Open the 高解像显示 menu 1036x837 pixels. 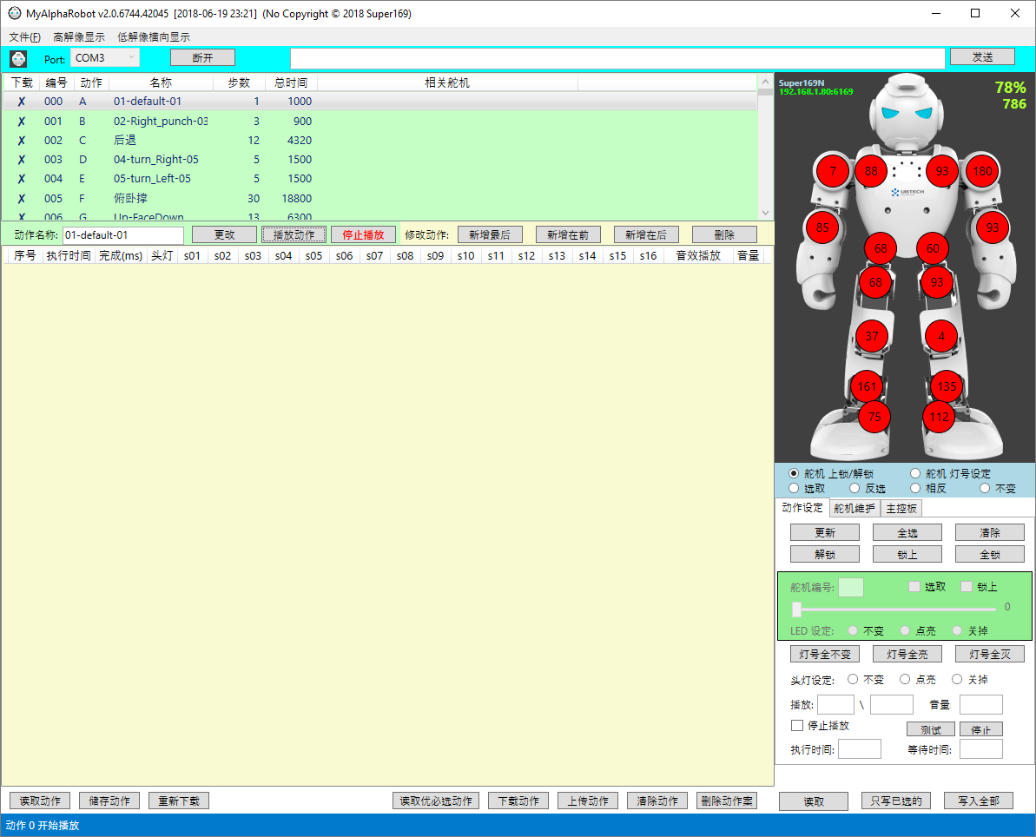[79, 37]
